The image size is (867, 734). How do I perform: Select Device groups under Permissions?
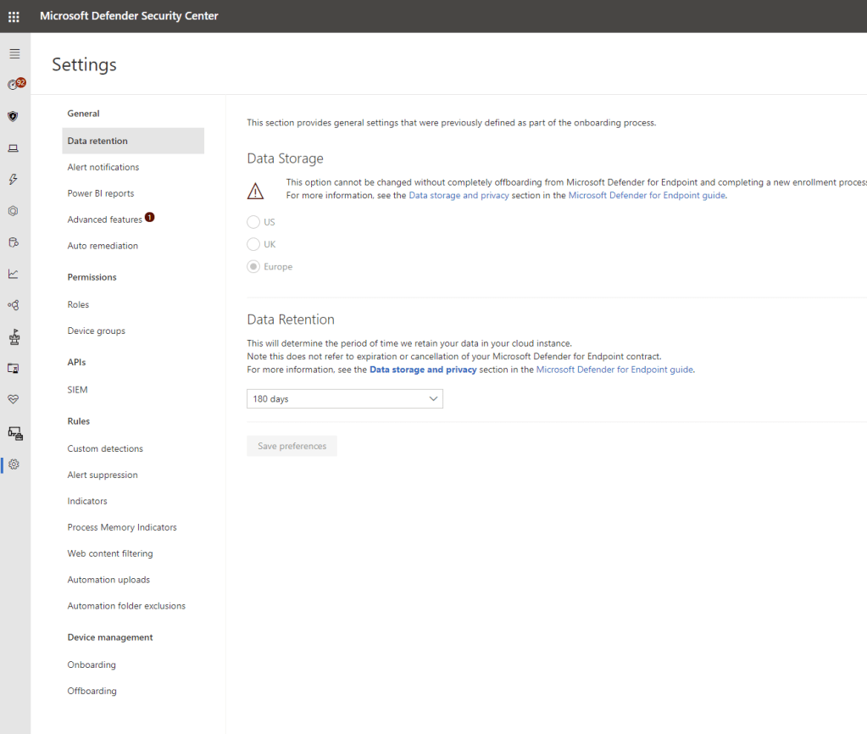tap(97, 331)
